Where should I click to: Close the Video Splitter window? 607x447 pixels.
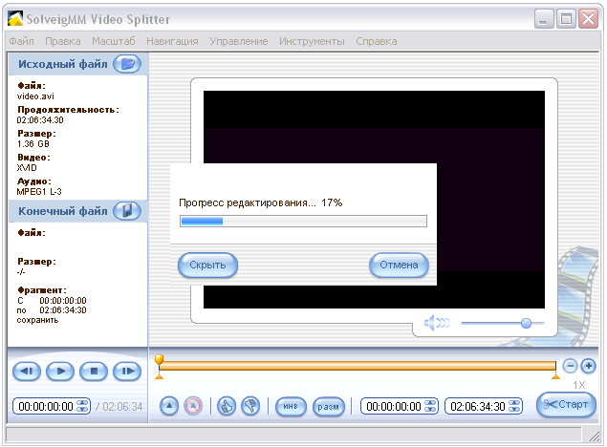coord(588,18)
